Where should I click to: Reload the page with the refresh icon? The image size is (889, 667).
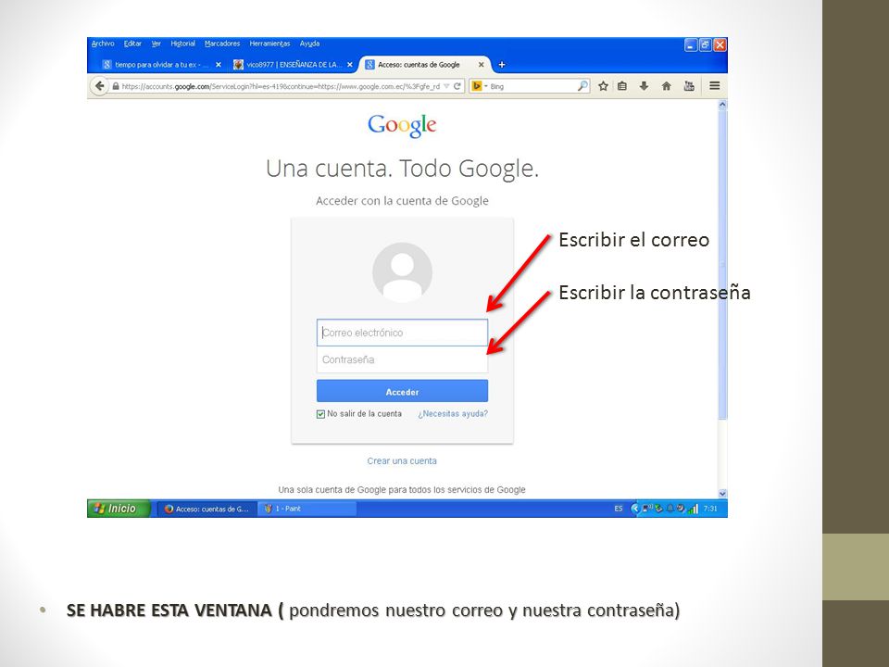pyautogui.click(x=457, y=86)
